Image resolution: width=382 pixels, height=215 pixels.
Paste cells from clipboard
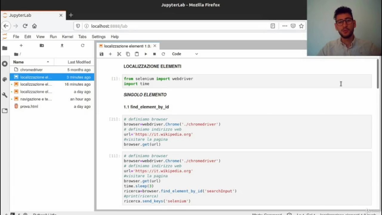137,54
